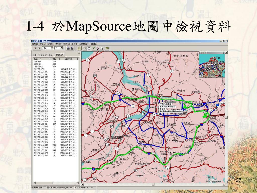This screenshot has width=257, height=193.
Task: Open the 3 km map scale dropdown
Action: [x=52, y=48]
